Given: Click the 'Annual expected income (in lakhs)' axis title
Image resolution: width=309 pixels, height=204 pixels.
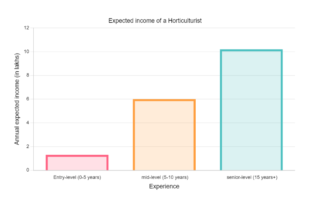Looking at the screenshot, I should 17,99.
